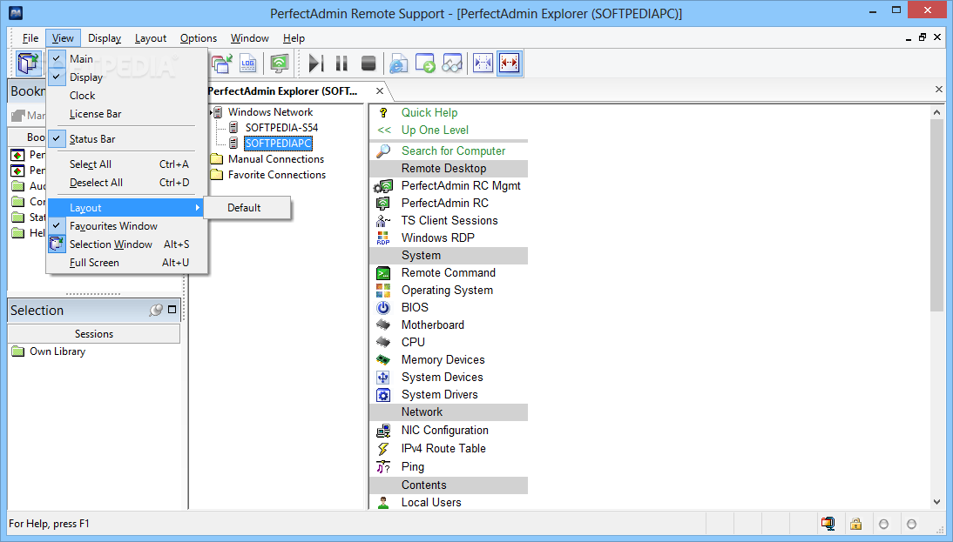Expand the Layout submenu arrow
The width and height of the screenshot is (953, 542).
[x=198, y=208]
